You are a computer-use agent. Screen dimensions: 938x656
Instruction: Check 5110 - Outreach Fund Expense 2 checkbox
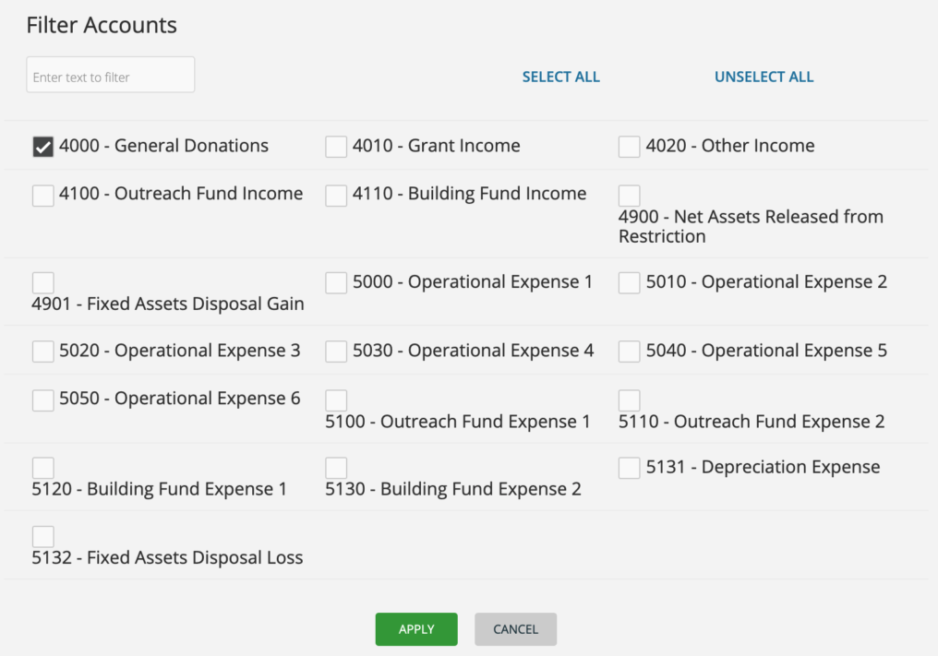630,400
